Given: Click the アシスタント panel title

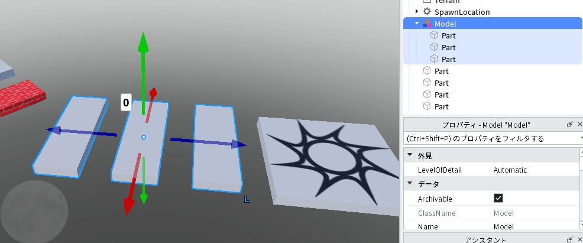Looking at the screenshot, I should tap(485, 239).
